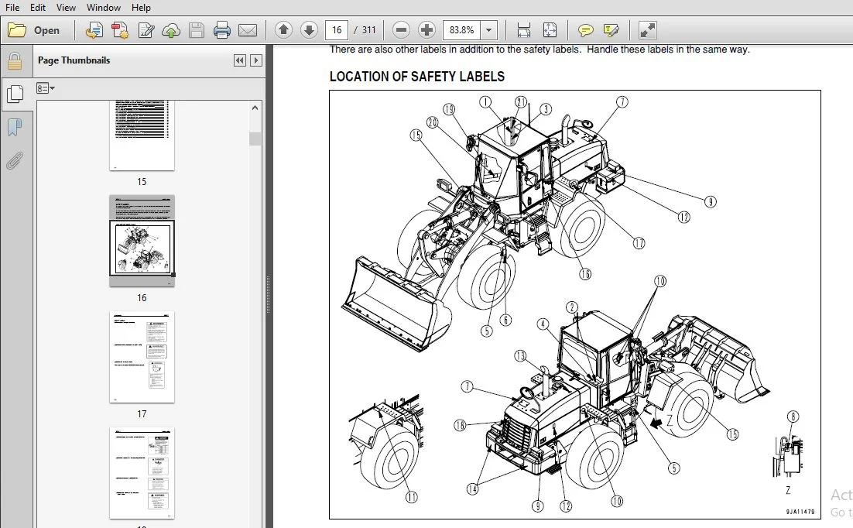Zoom out with the minus button

pos(401,30)
